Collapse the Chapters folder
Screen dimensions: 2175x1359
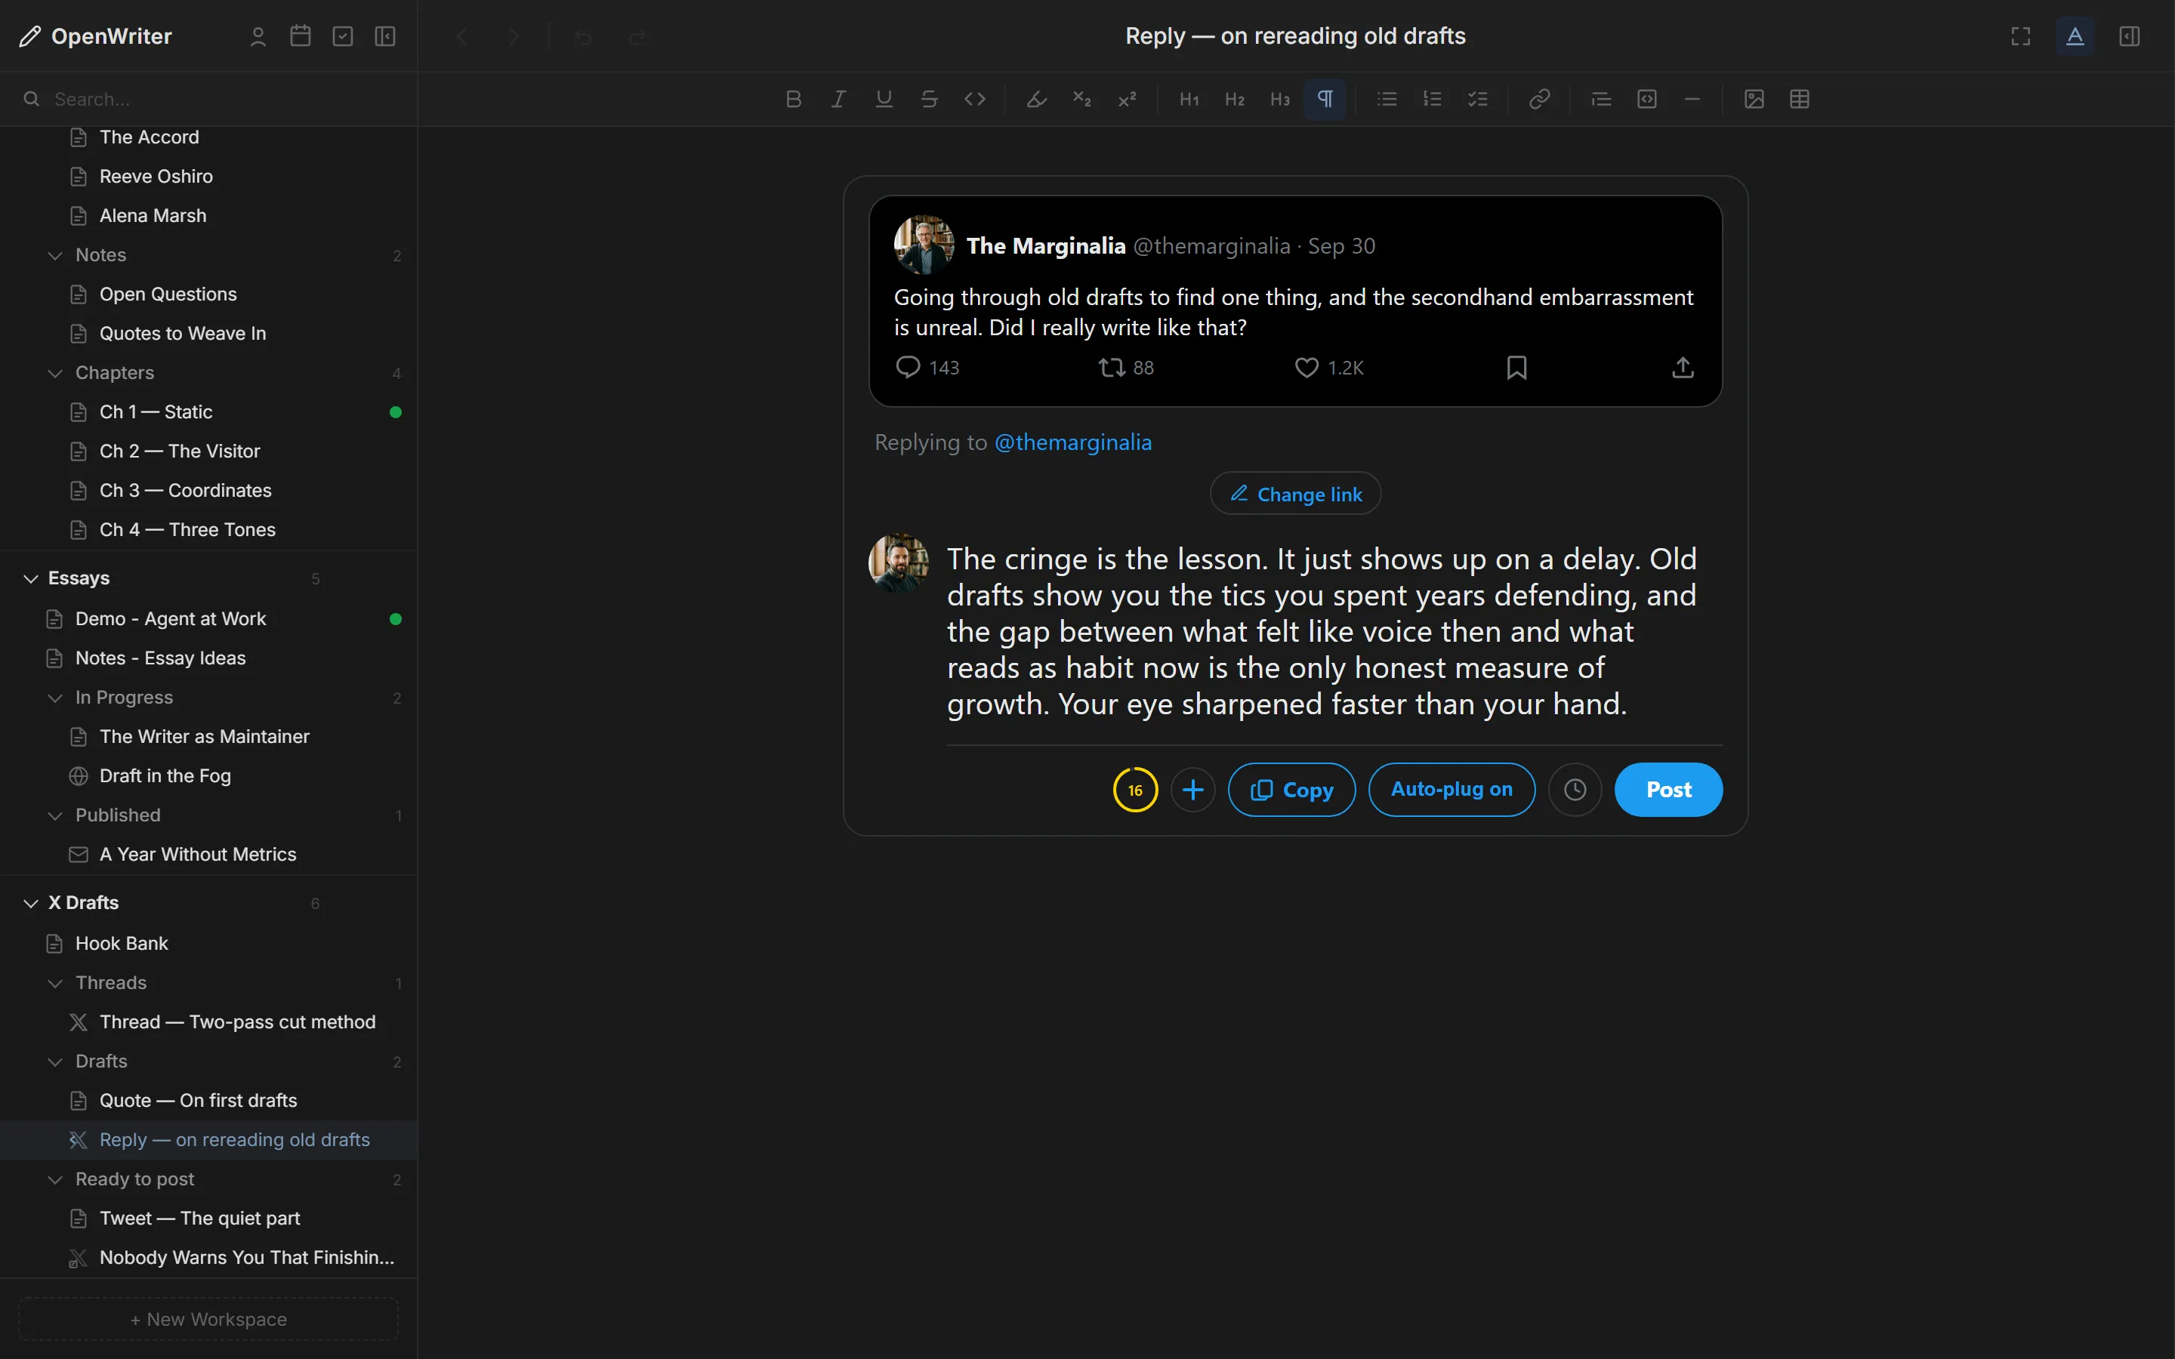(55, 373)
